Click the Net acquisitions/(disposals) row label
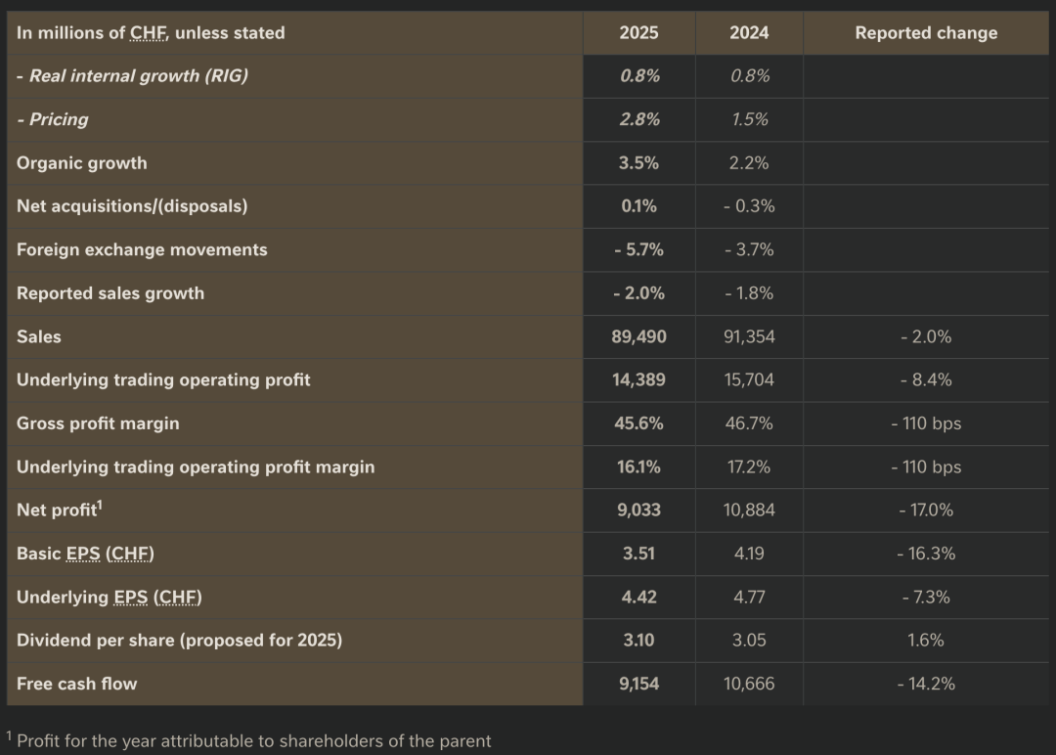Image resolution: width=1056 pixels, height=755 pixels. click(x=132, y=206)
